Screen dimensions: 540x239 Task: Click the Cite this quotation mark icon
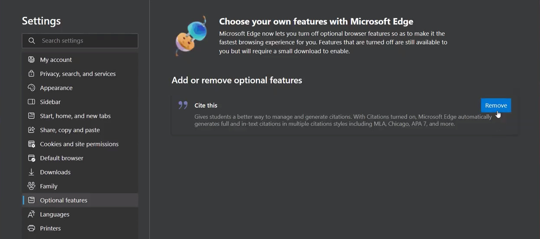[x=183, y=105]
